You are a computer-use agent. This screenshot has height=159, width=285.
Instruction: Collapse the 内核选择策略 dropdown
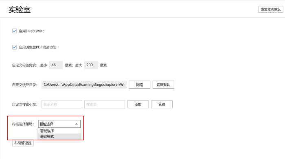59,124
